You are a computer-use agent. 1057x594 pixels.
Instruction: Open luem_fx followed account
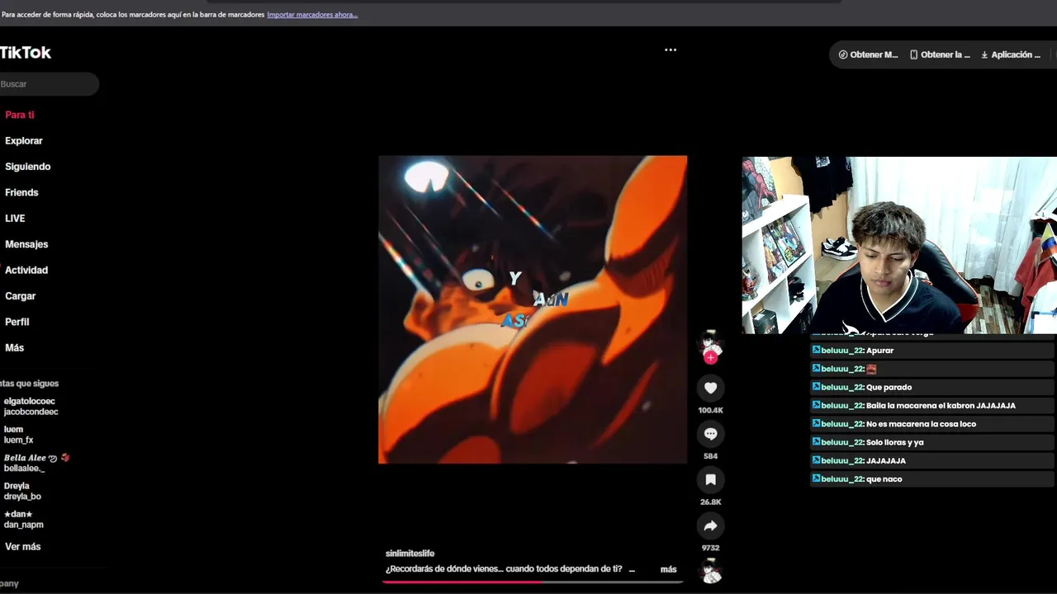pyautogui.click(x=18, y=435)
